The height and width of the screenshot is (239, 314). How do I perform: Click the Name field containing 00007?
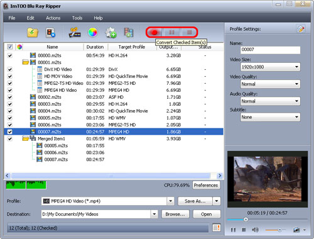pyautogui.click(x=270, y=50)
